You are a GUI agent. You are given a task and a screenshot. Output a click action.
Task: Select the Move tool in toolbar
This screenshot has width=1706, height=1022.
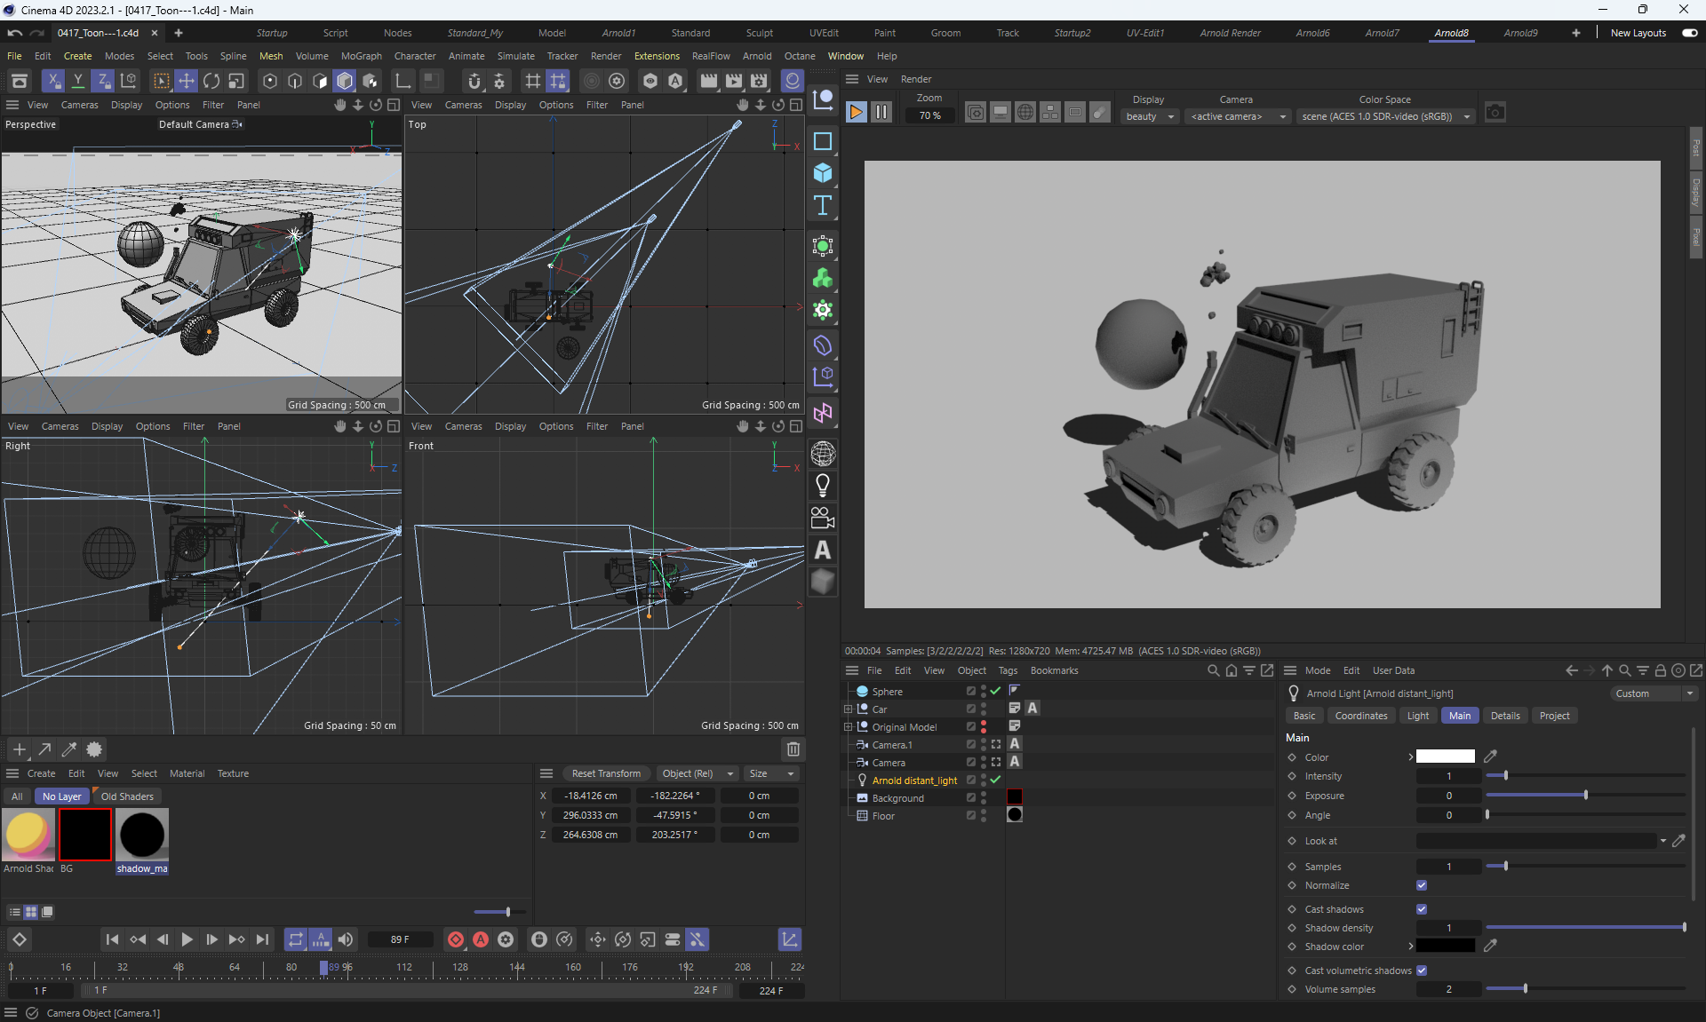(x=187, y=81)
